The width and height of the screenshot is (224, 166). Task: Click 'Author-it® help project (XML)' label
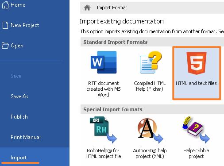coord(150,154)
